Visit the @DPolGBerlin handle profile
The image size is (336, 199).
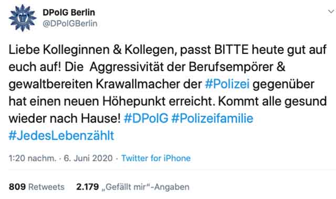[x=70, y=24]
